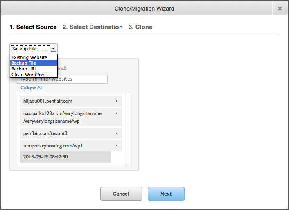The height and width of the screenshot is (210, 289).
Task: Switch to the Select Destination step
Action: pos(93,27)
